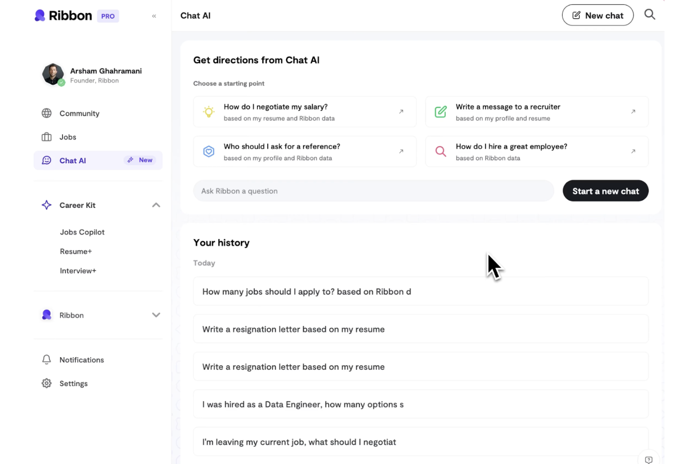696x464 pixels.
Task: Click arrow on reference card
Action: tap(401, 151)
